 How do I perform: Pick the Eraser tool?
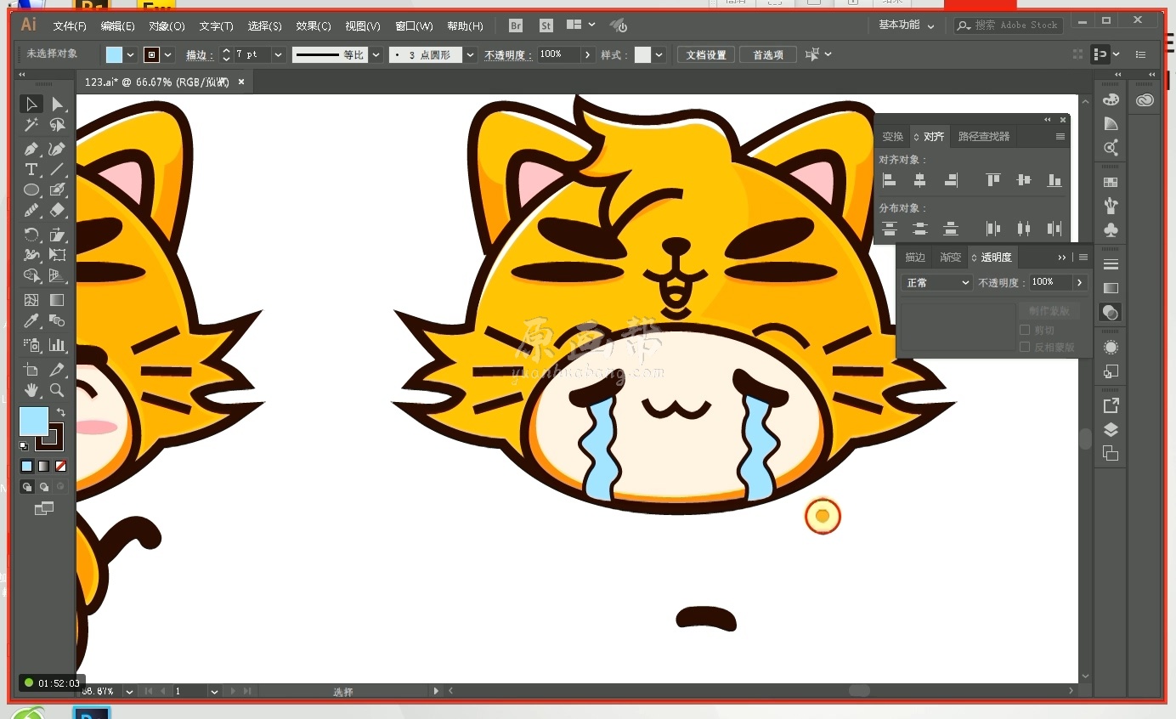pos(57,210)
